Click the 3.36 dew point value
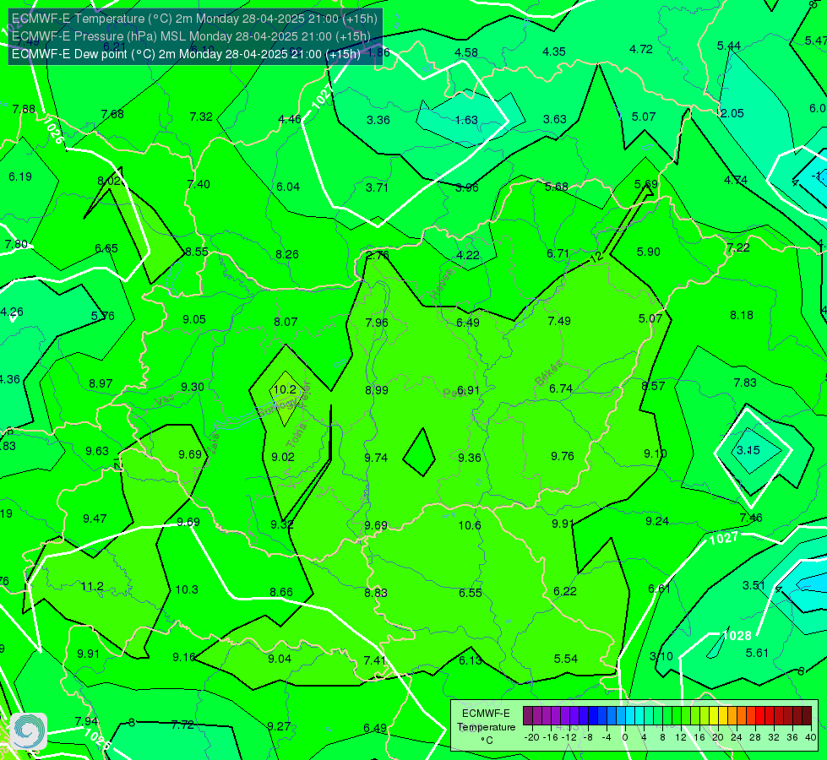827x760 pixels. point(378,120)
